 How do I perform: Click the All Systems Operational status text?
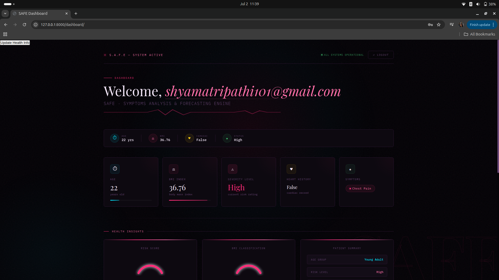click(344, 55)
